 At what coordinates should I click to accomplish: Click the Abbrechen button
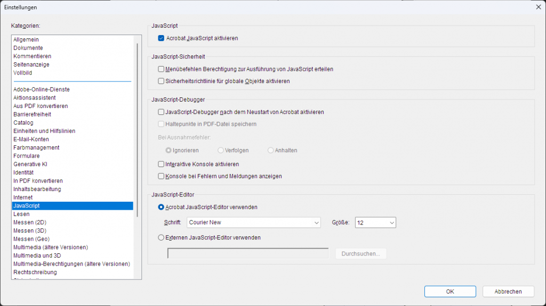(508, 292)
